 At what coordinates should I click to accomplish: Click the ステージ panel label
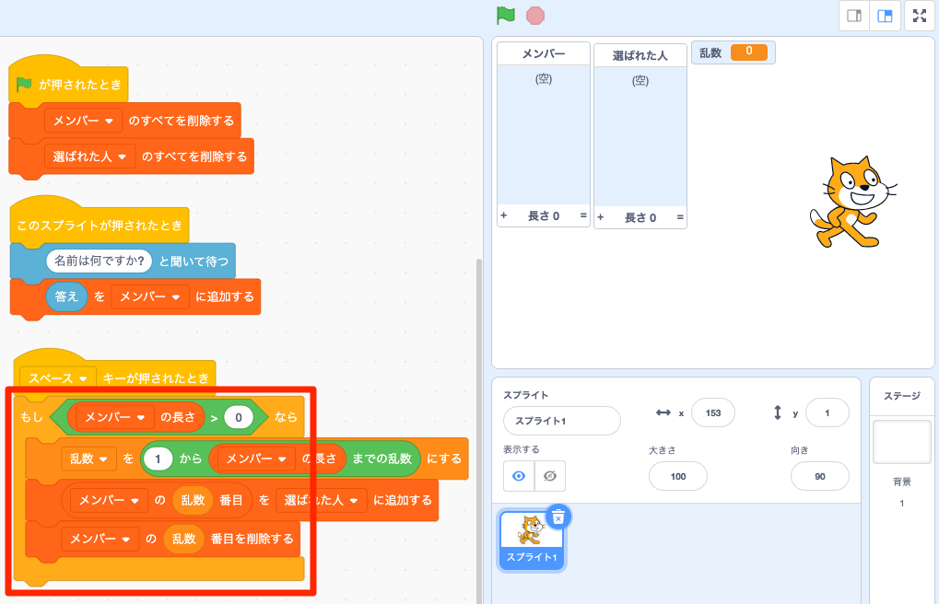(x=902, y=396)
